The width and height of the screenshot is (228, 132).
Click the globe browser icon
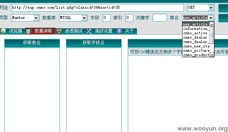tap(3, 31)
